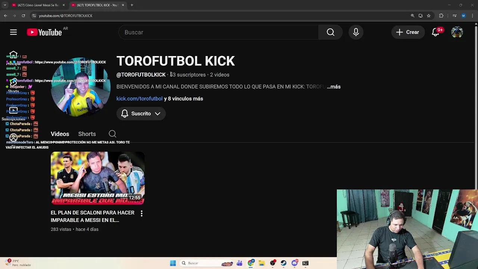Screen dimensions: 478x269
Task: Open Chrome from the taskbar
Action: pos(251,263)
